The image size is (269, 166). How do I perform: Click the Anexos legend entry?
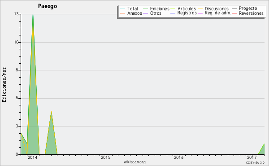[x=134, y=13]
